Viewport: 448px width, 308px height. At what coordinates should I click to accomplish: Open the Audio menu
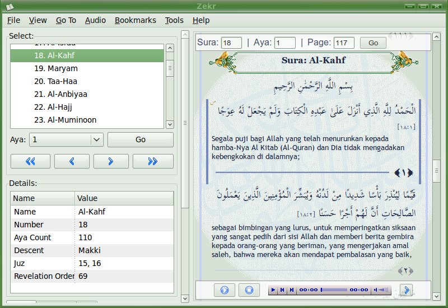click(95, 20)
